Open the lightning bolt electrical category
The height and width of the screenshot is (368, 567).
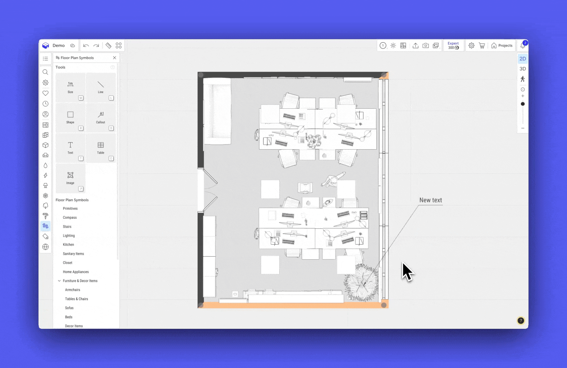[45, 175]
